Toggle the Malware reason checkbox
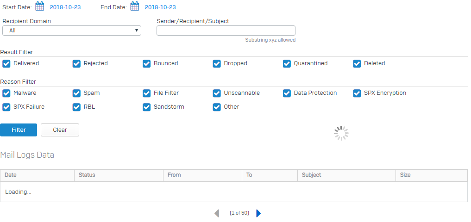The height and width of the screenshot is (222, 471). point(6,93)
